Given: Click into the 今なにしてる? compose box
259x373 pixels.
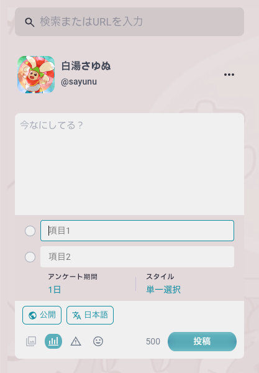Looking at the screenshot, I should [129, 164].
